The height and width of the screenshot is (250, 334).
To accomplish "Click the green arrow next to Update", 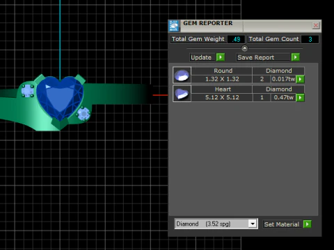I will [221, 57].
